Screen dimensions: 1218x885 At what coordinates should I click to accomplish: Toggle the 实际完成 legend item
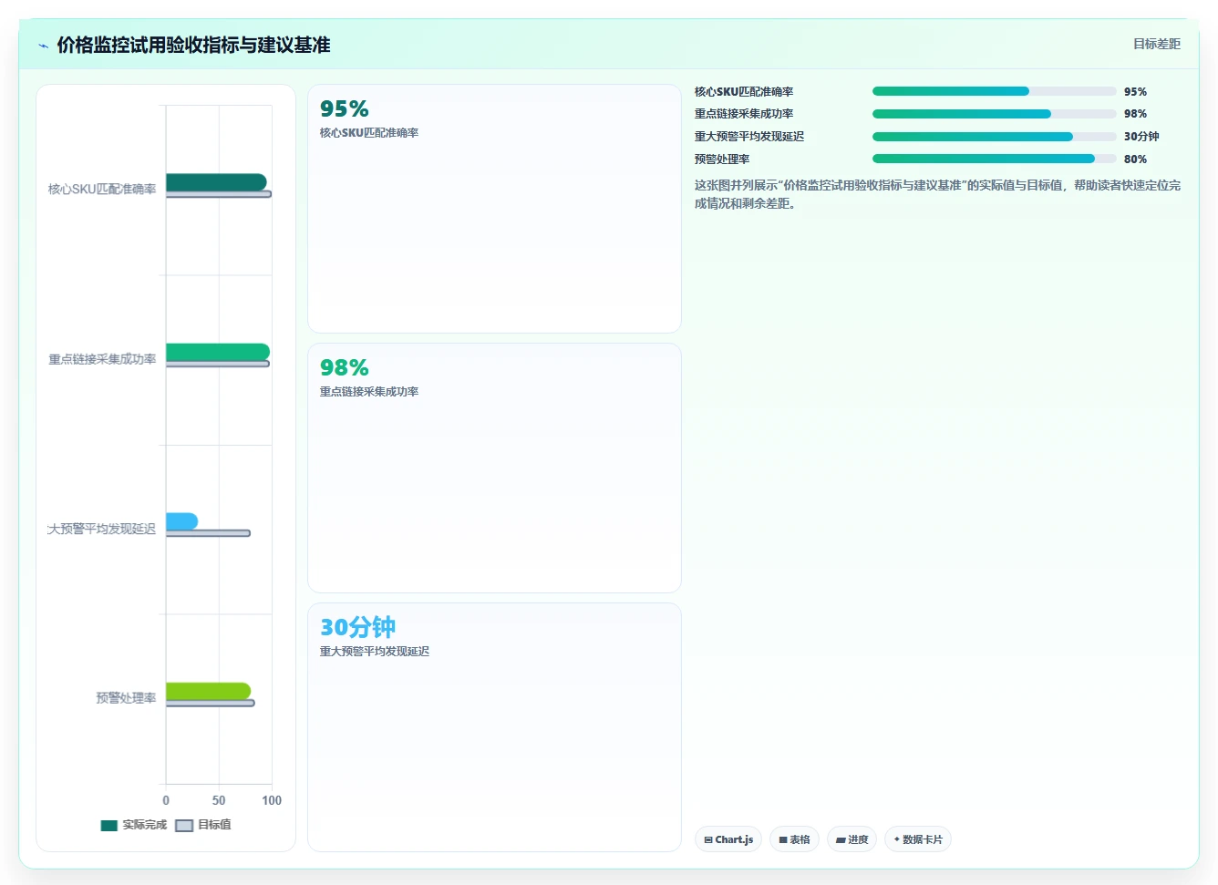point(134,825)
